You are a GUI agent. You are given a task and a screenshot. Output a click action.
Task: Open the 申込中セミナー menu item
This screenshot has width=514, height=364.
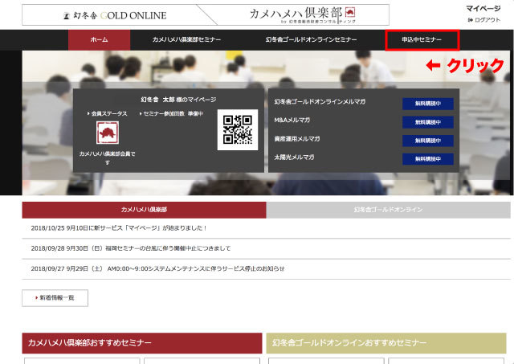(422, 39)
